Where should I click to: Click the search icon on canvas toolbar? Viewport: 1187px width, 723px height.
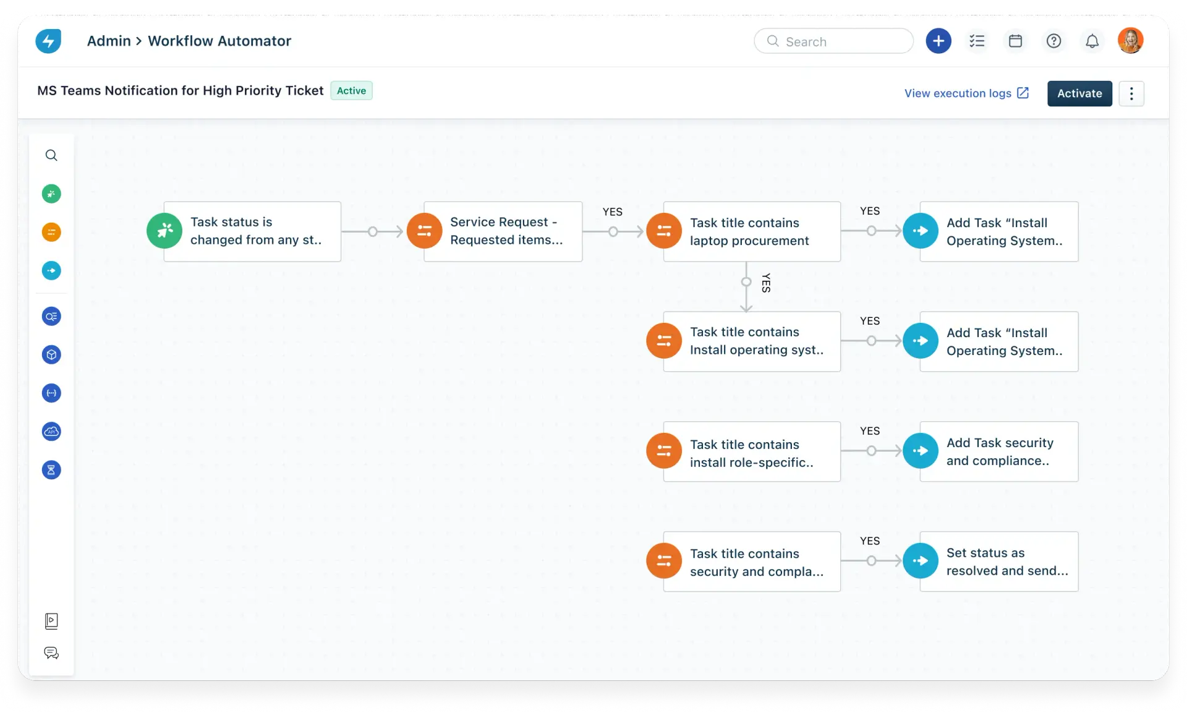tap(51, 155)
